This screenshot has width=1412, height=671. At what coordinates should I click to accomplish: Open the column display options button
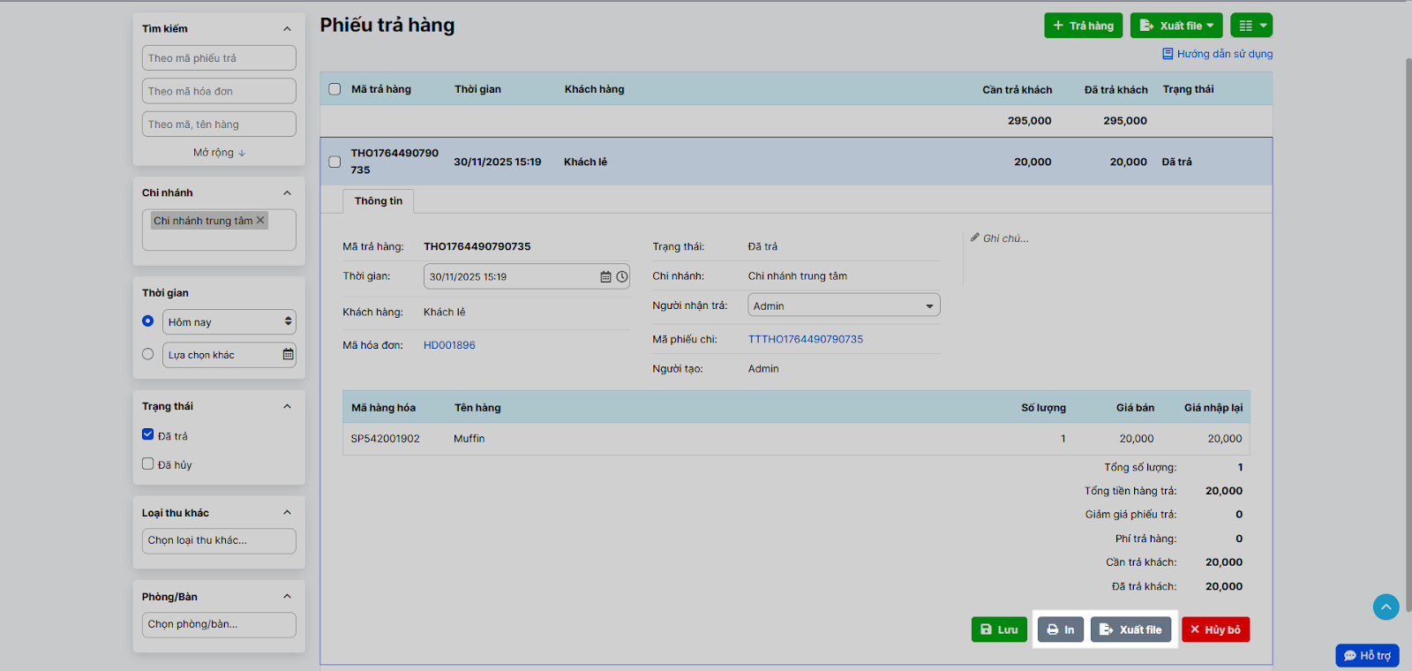(1251, 26)
